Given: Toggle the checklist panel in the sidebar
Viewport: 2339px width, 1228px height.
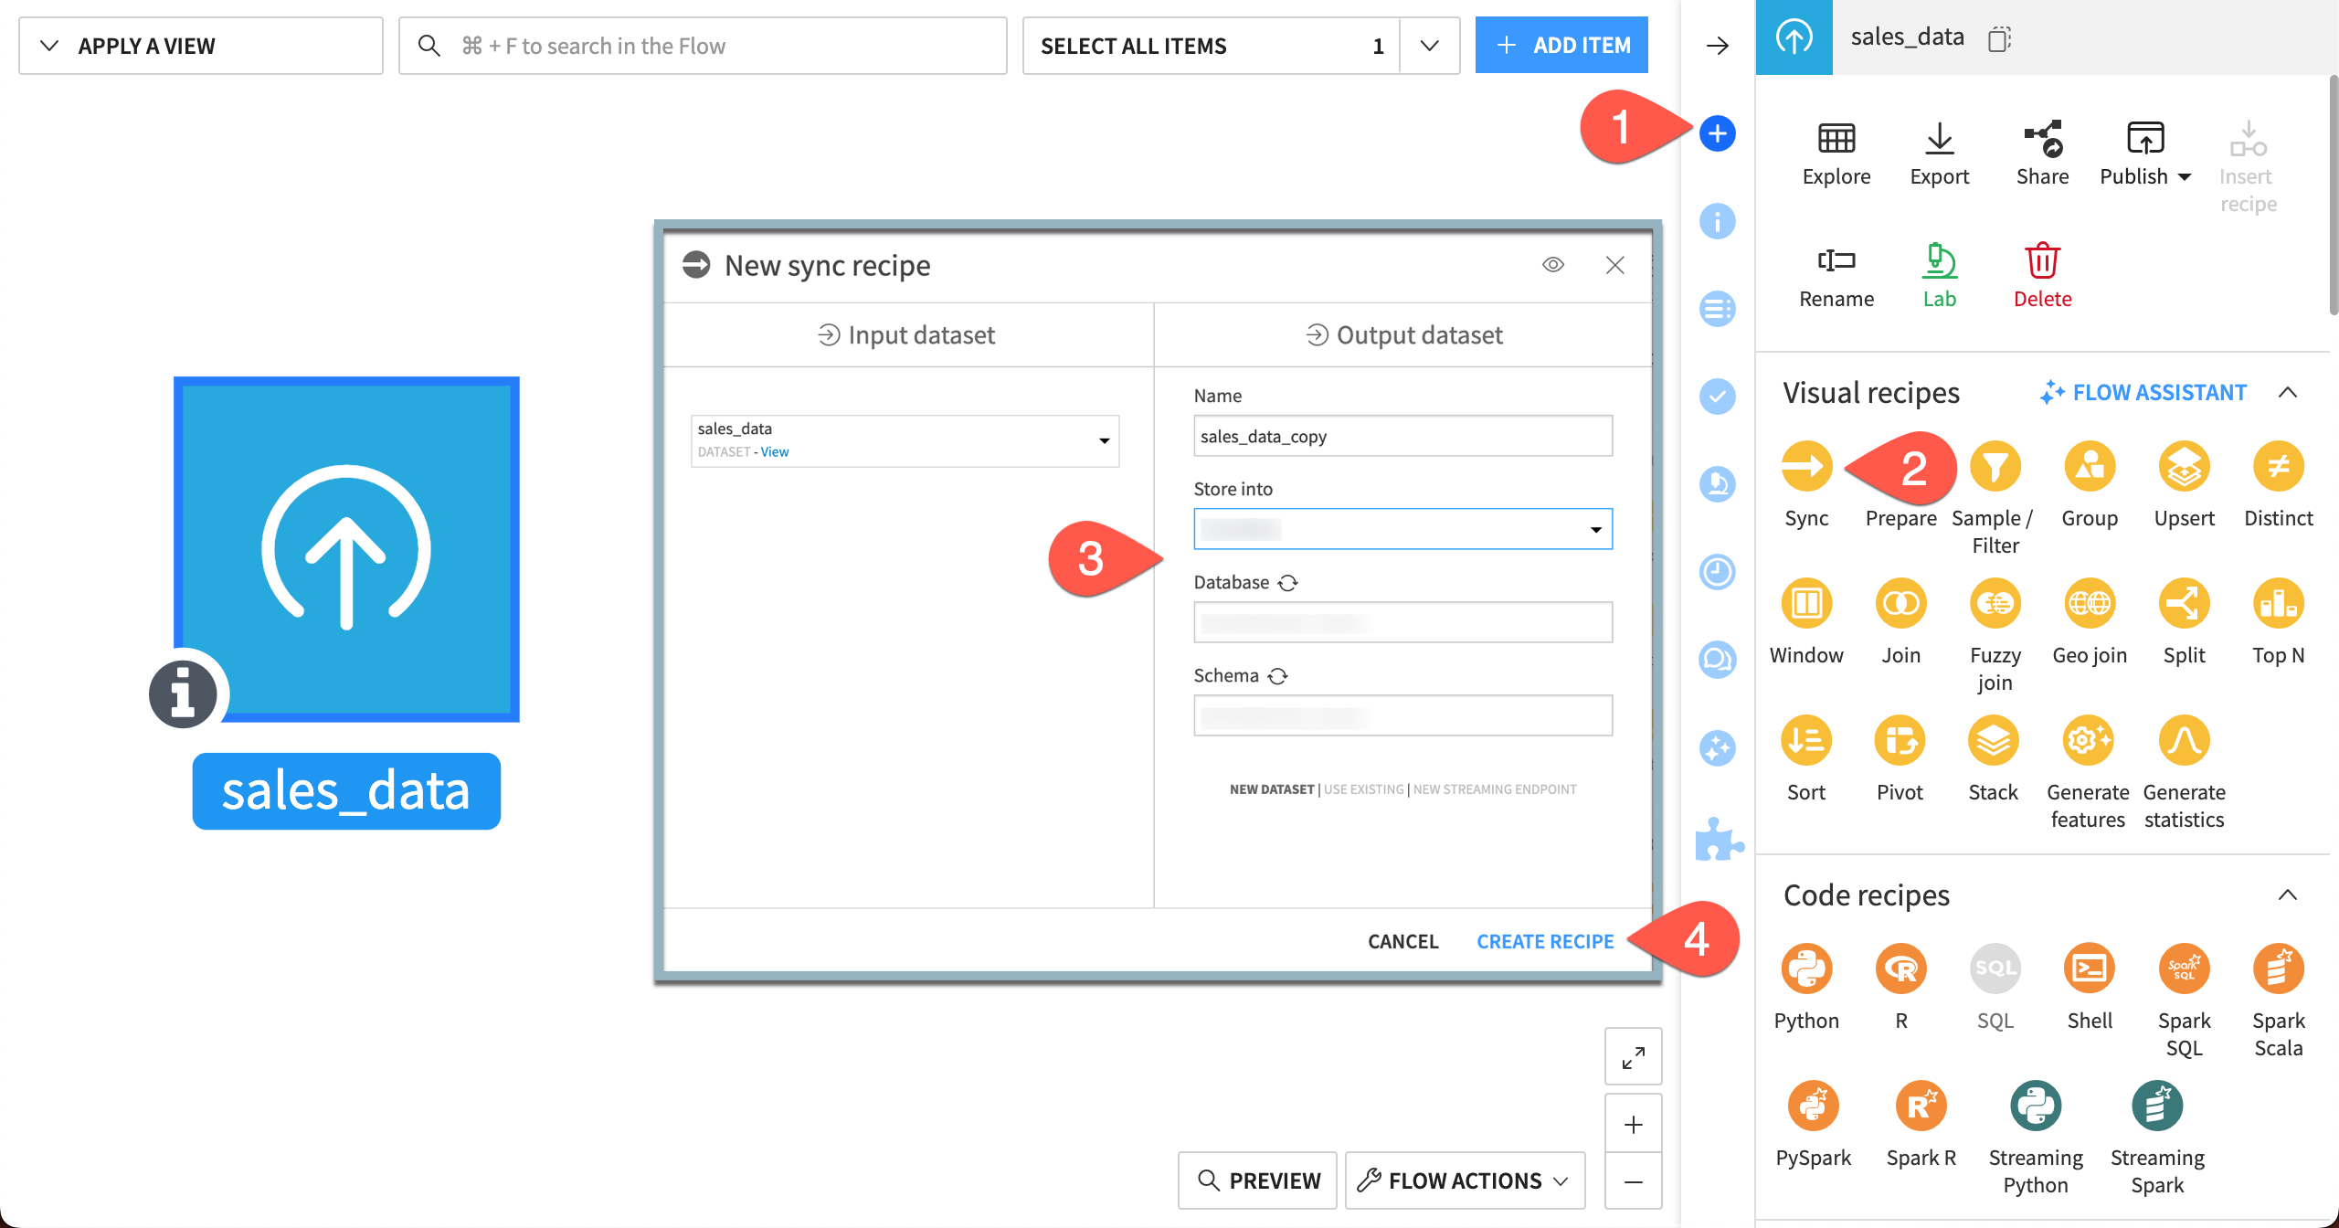Looking at the screenshot, I should click(1717, 397).
